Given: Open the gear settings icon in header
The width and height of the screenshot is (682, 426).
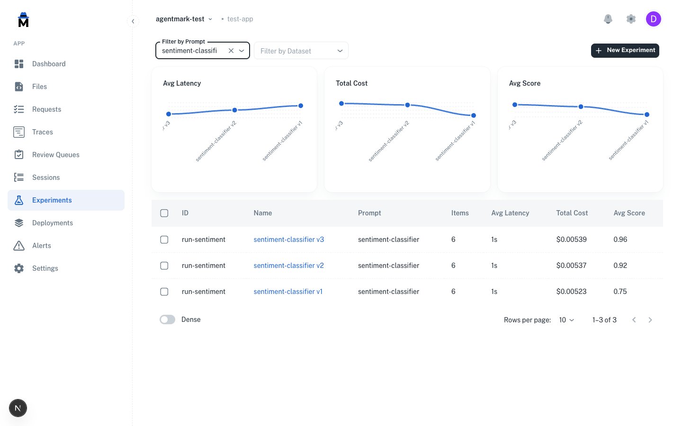Looking at the screenshot, I should point(631,19).
